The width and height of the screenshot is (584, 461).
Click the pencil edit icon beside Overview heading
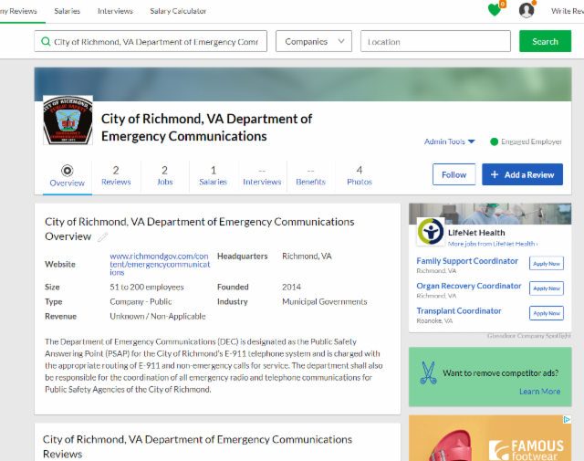click(103, 237)
